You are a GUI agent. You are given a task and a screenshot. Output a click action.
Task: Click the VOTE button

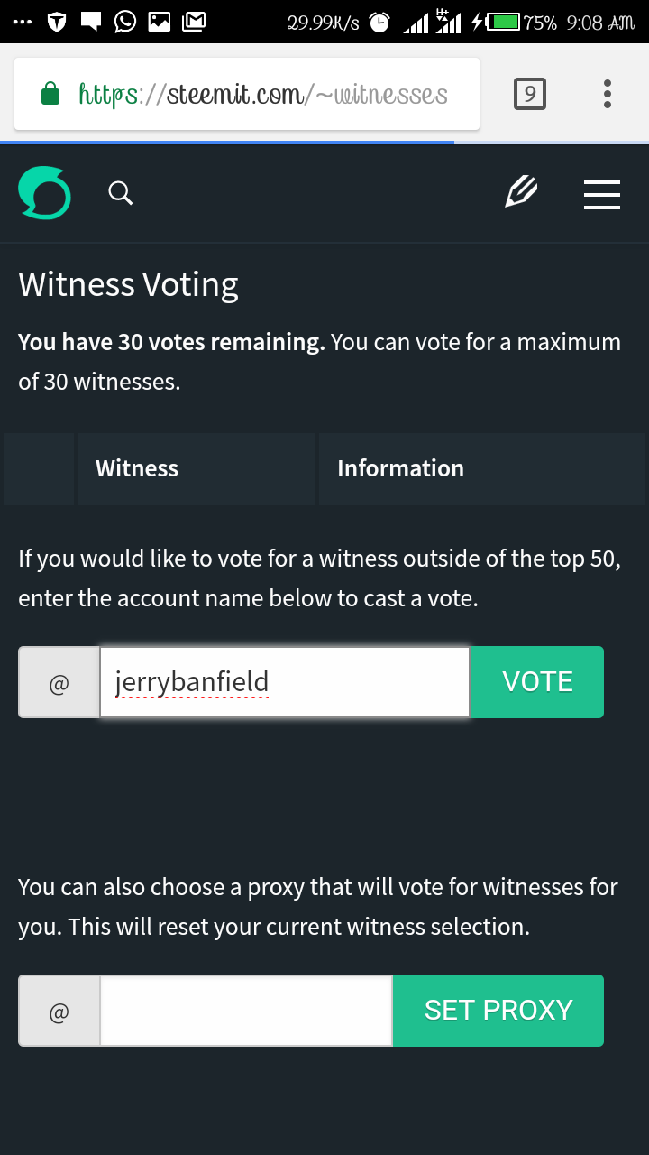[537, 682]
